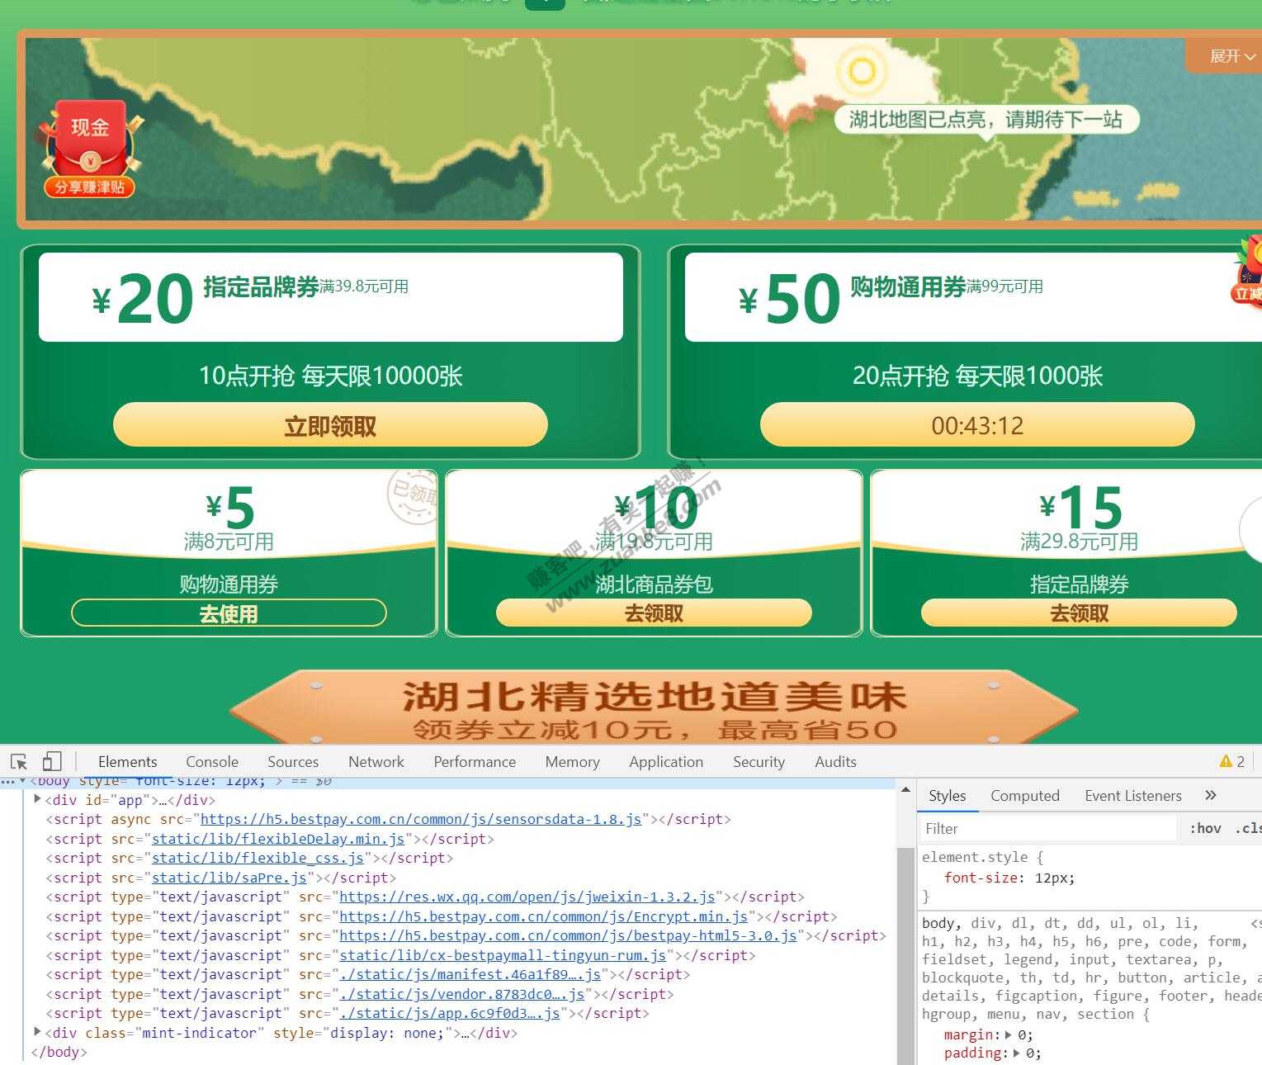Open the Console tab

point(212,761)
